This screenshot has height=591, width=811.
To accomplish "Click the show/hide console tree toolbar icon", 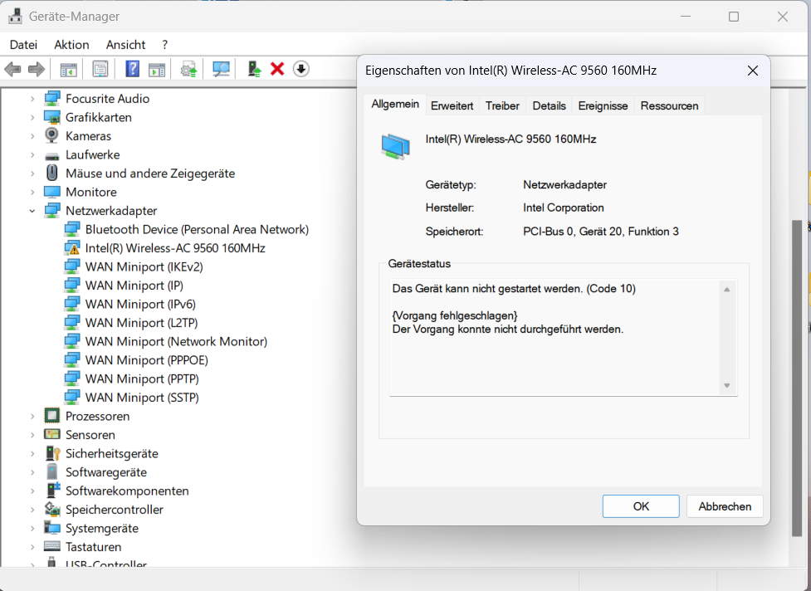I will pyautogui.click(x=68, y=69).
